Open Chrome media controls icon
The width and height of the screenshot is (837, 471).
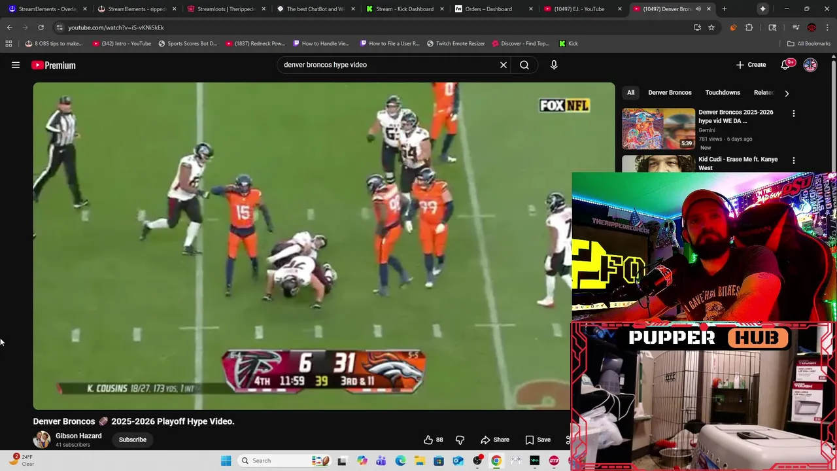click(x=796, y=27)
